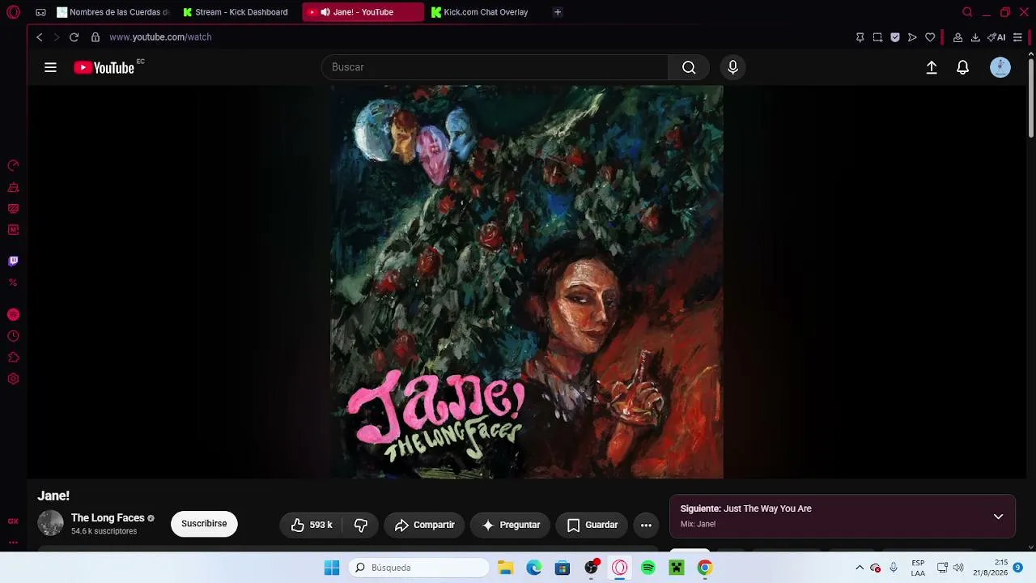Open File Explorer from the taskbar

pos(505,568)
